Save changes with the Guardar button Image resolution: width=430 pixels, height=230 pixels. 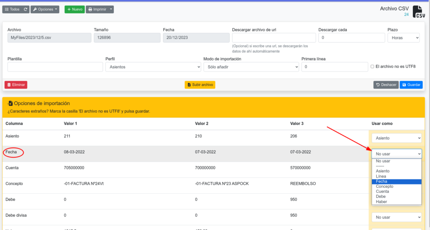[411, 85]
